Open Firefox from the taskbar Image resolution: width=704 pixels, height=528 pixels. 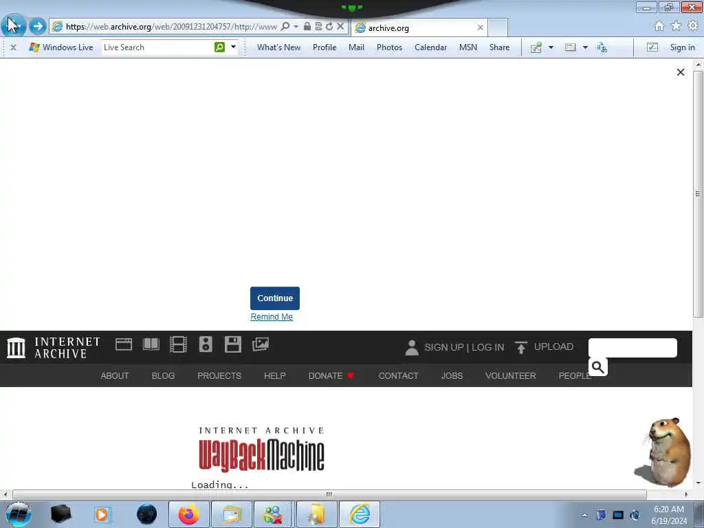[x=188, y=514]
